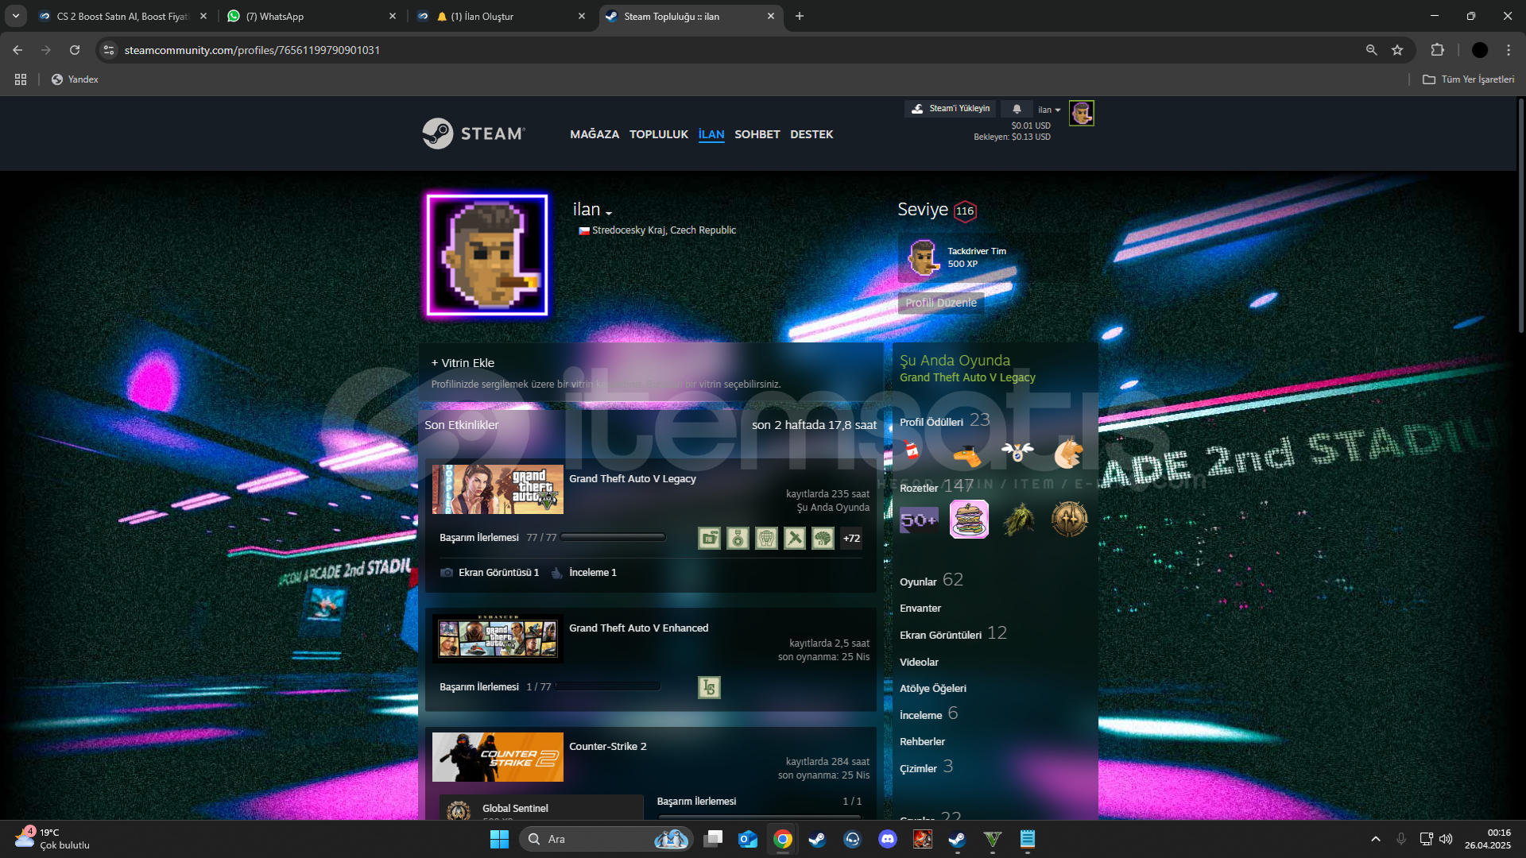Click the winged award icon
This screenshot has height=858, width=1526.
[x=1017, y=452]
